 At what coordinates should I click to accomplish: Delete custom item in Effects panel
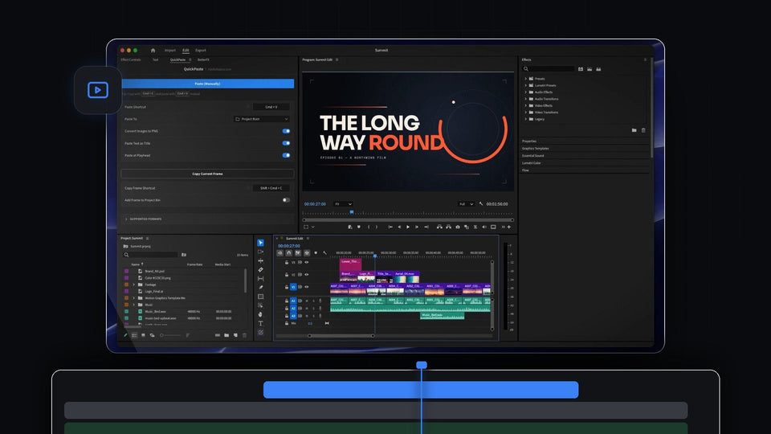coord(643,130)
